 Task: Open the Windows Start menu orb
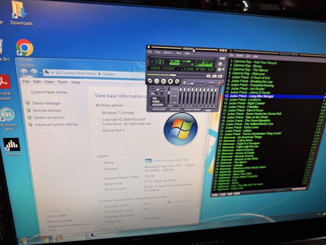coord(24,241)
